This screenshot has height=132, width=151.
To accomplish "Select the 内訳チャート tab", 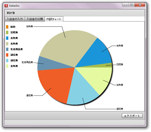I will [54, 19].
